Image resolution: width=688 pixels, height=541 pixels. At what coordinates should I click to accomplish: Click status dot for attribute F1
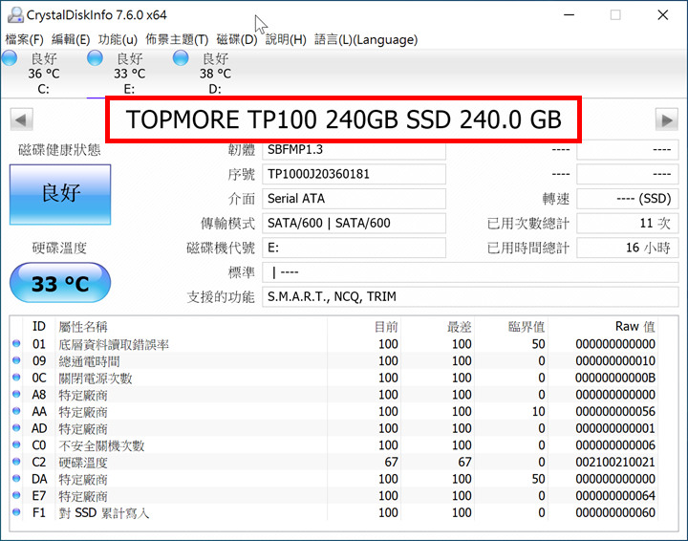pyautogui.click(x=16, y=511)
